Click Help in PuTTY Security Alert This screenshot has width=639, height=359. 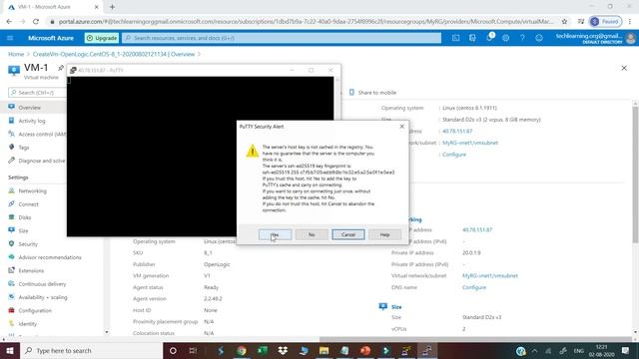[384, 234]
